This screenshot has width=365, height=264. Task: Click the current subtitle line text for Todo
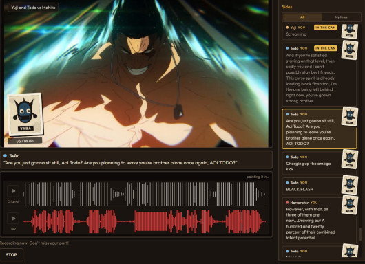121,163
